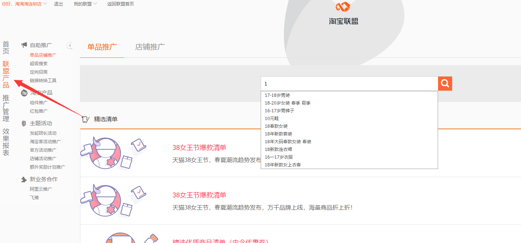The width and height of the screenshot is (521, 243).
Task: Open 单品店铺推广 in sidebar
Action: pyautogui.click(x=43, y=55)
